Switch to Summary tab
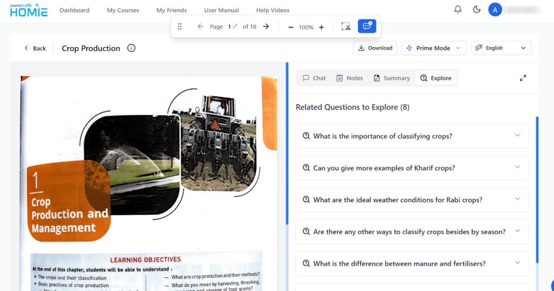 [x=392, y=78]
